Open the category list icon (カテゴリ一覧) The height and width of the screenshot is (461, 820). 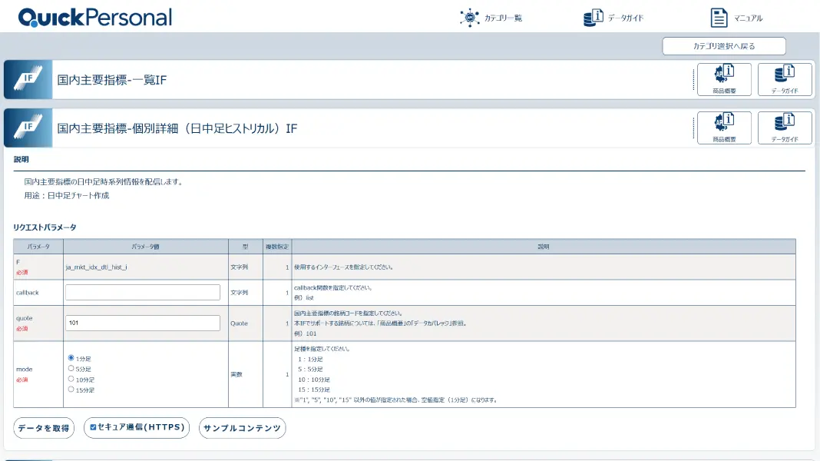click(470, 18)
